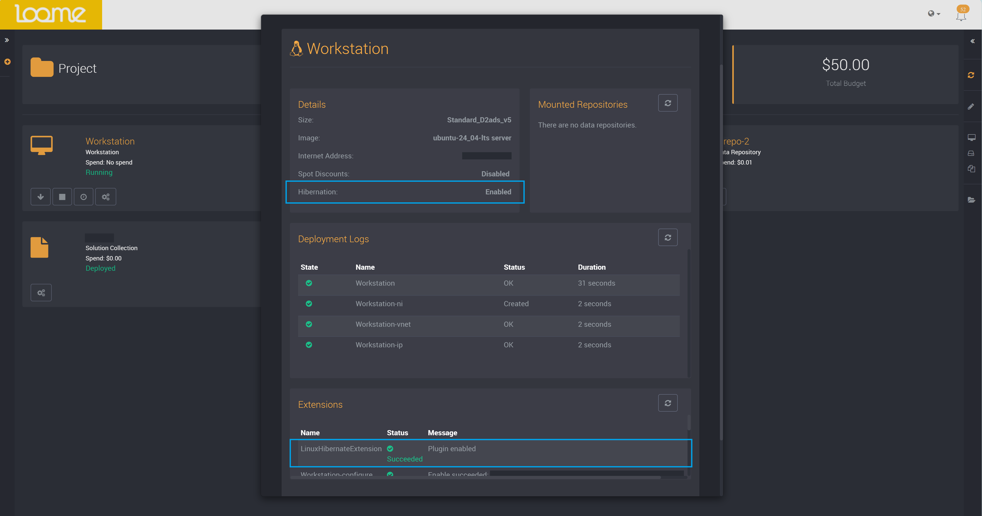Click the Created status for Workstation-ni
The image size is (982, 516).
(x=516, y=304)
